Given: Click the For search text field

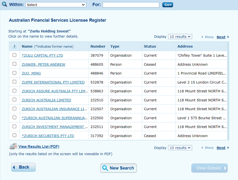Looking at the screenshot, I should coord(131,5).
